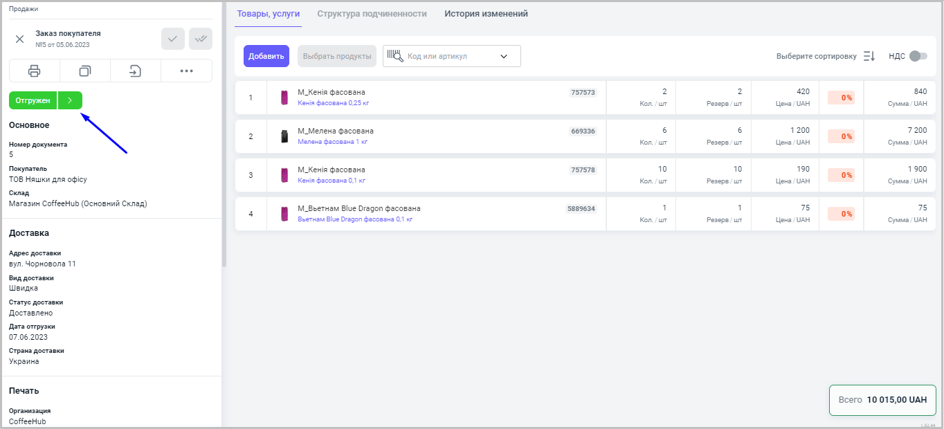Click the double checkmark button
This screenshot has width=944, height=429.
201,39
